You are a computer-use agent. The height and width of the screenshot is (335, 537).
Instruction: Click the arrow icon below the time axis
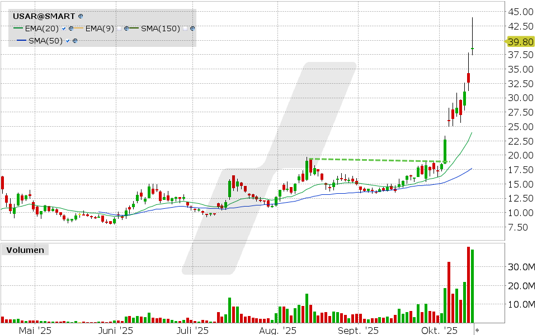point(477,331)
